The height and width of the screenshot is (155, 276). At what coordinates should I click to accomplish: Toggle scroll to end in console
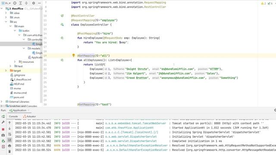(9, 140)
